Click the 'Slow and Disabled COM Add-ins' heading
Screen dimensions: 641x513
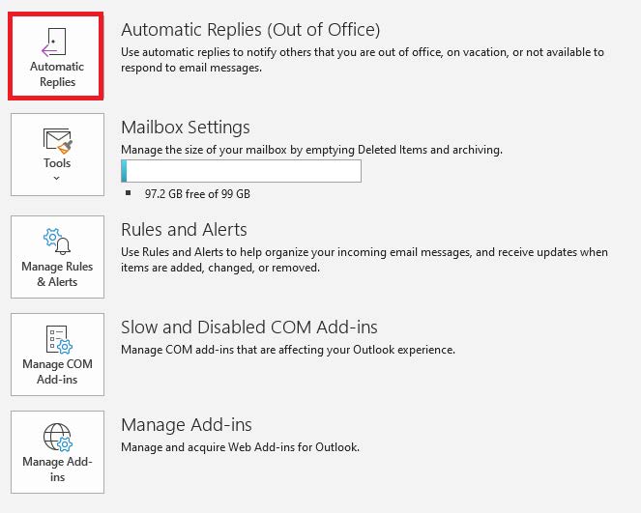[249, 328]
